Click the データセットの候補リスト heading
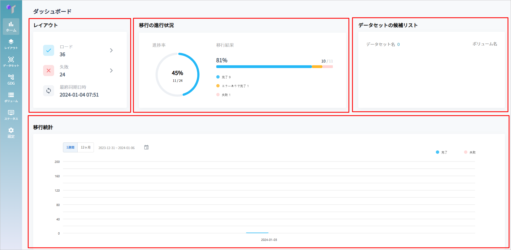Screen dimensions: 511x250 click(x=388, y=25)
